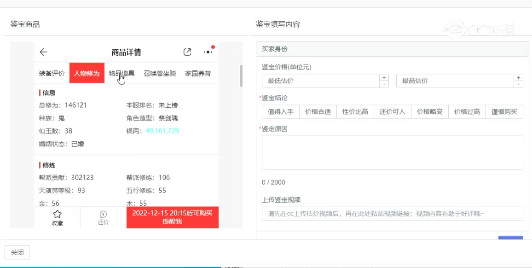Image resolution: width=532 pixels, height=268 pixels.
Task: Click the 买家身份 panel header
Action: [393, 49]
